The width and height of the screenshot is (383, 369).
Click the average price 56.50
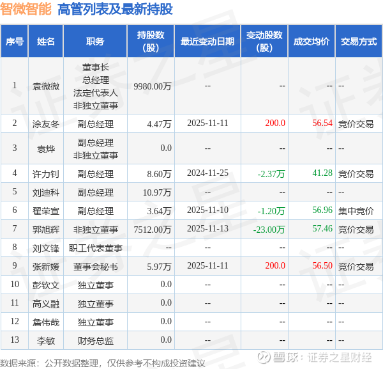[322, 265]
